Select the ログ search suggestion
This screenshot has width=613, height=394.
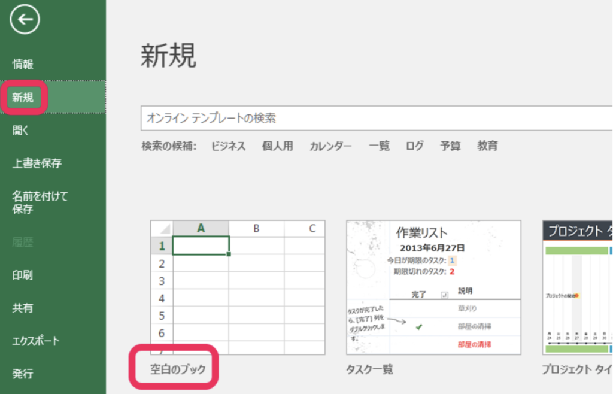(x=414, y=146)
